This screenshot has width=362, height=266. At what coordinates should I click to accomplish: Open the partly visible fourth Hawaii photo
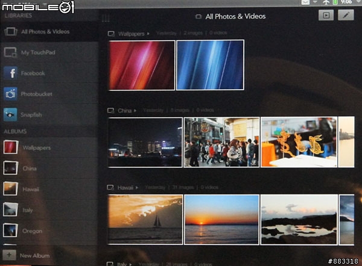[x=346, y=220]
